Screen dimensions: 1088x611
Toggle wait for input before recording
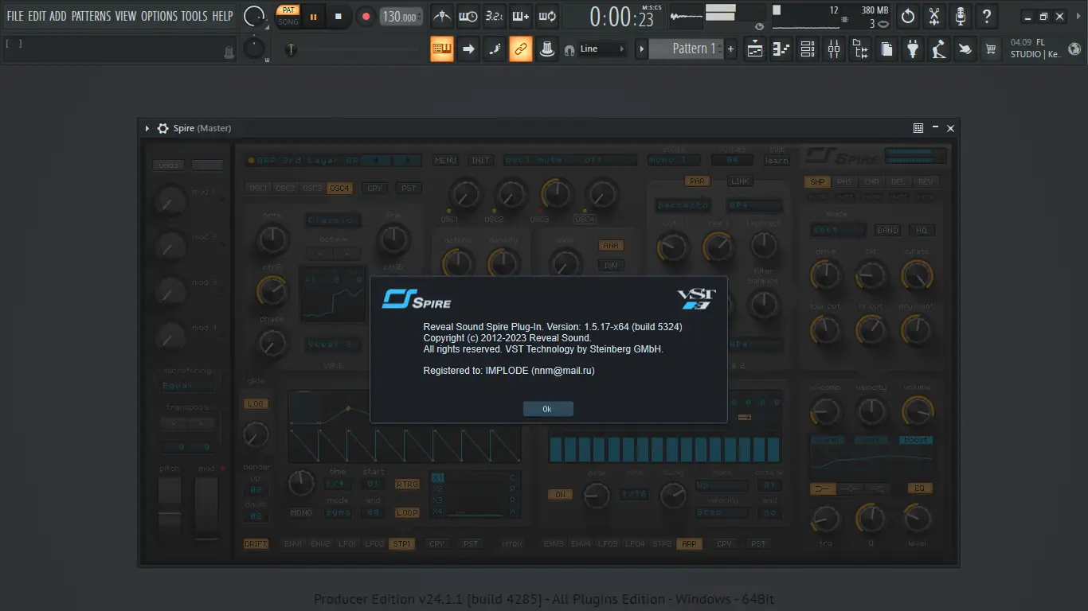[x=468, y=16]
